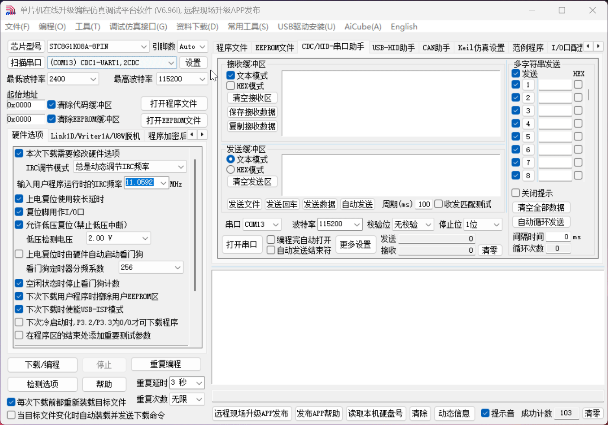Switch to the USB-HID助手 tab
Screen dimensions: 608x425
[x=393, y=48]
